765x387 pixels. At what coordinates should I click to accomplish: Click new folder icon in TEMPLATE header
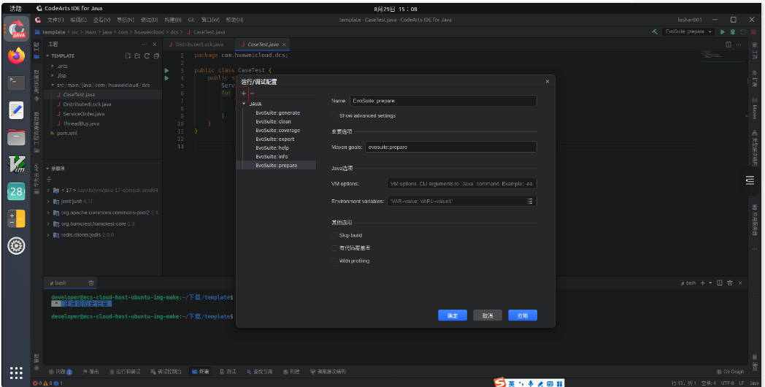(x=137, y=55)
